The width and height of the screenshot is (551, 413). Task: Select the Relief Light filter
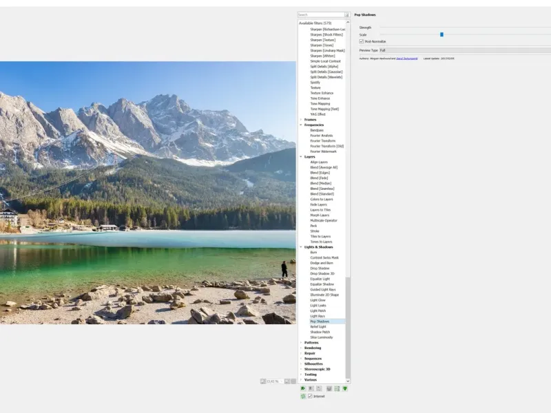[x=318, y=326]
